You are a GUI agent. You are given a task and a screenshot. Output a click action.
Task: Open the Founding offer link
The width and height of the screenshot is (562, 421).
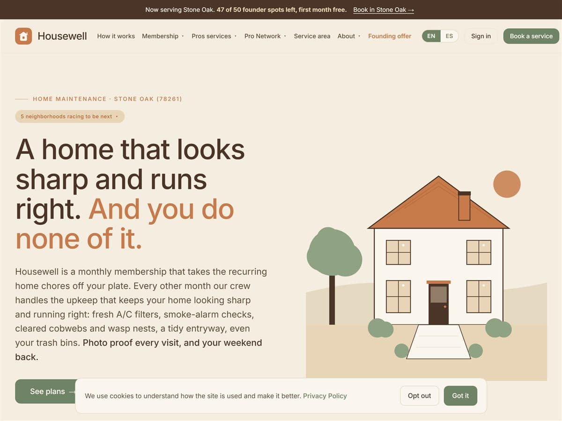(x=390, y=36)
